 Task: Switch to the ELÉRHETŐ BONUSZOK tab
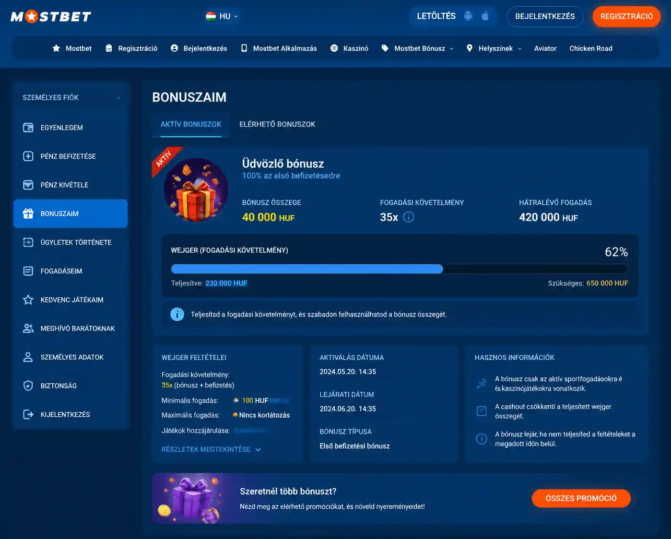277,124
